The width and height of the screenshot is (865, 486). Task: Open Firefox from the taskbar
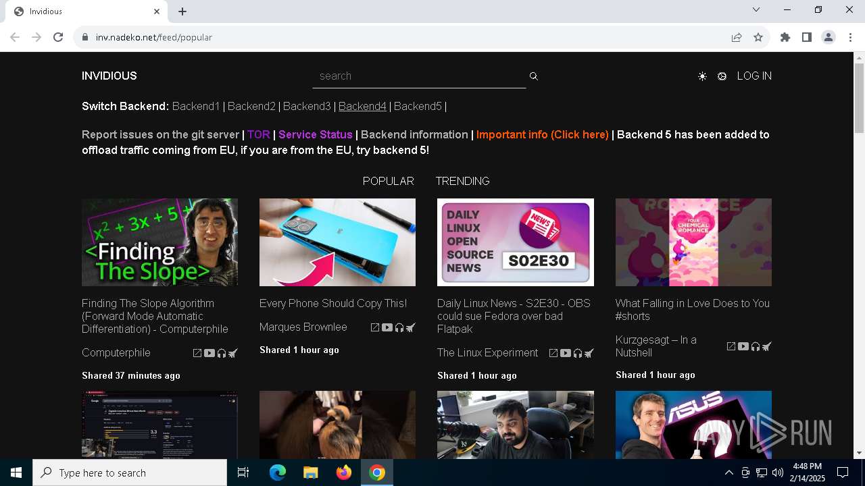(344, 473)
